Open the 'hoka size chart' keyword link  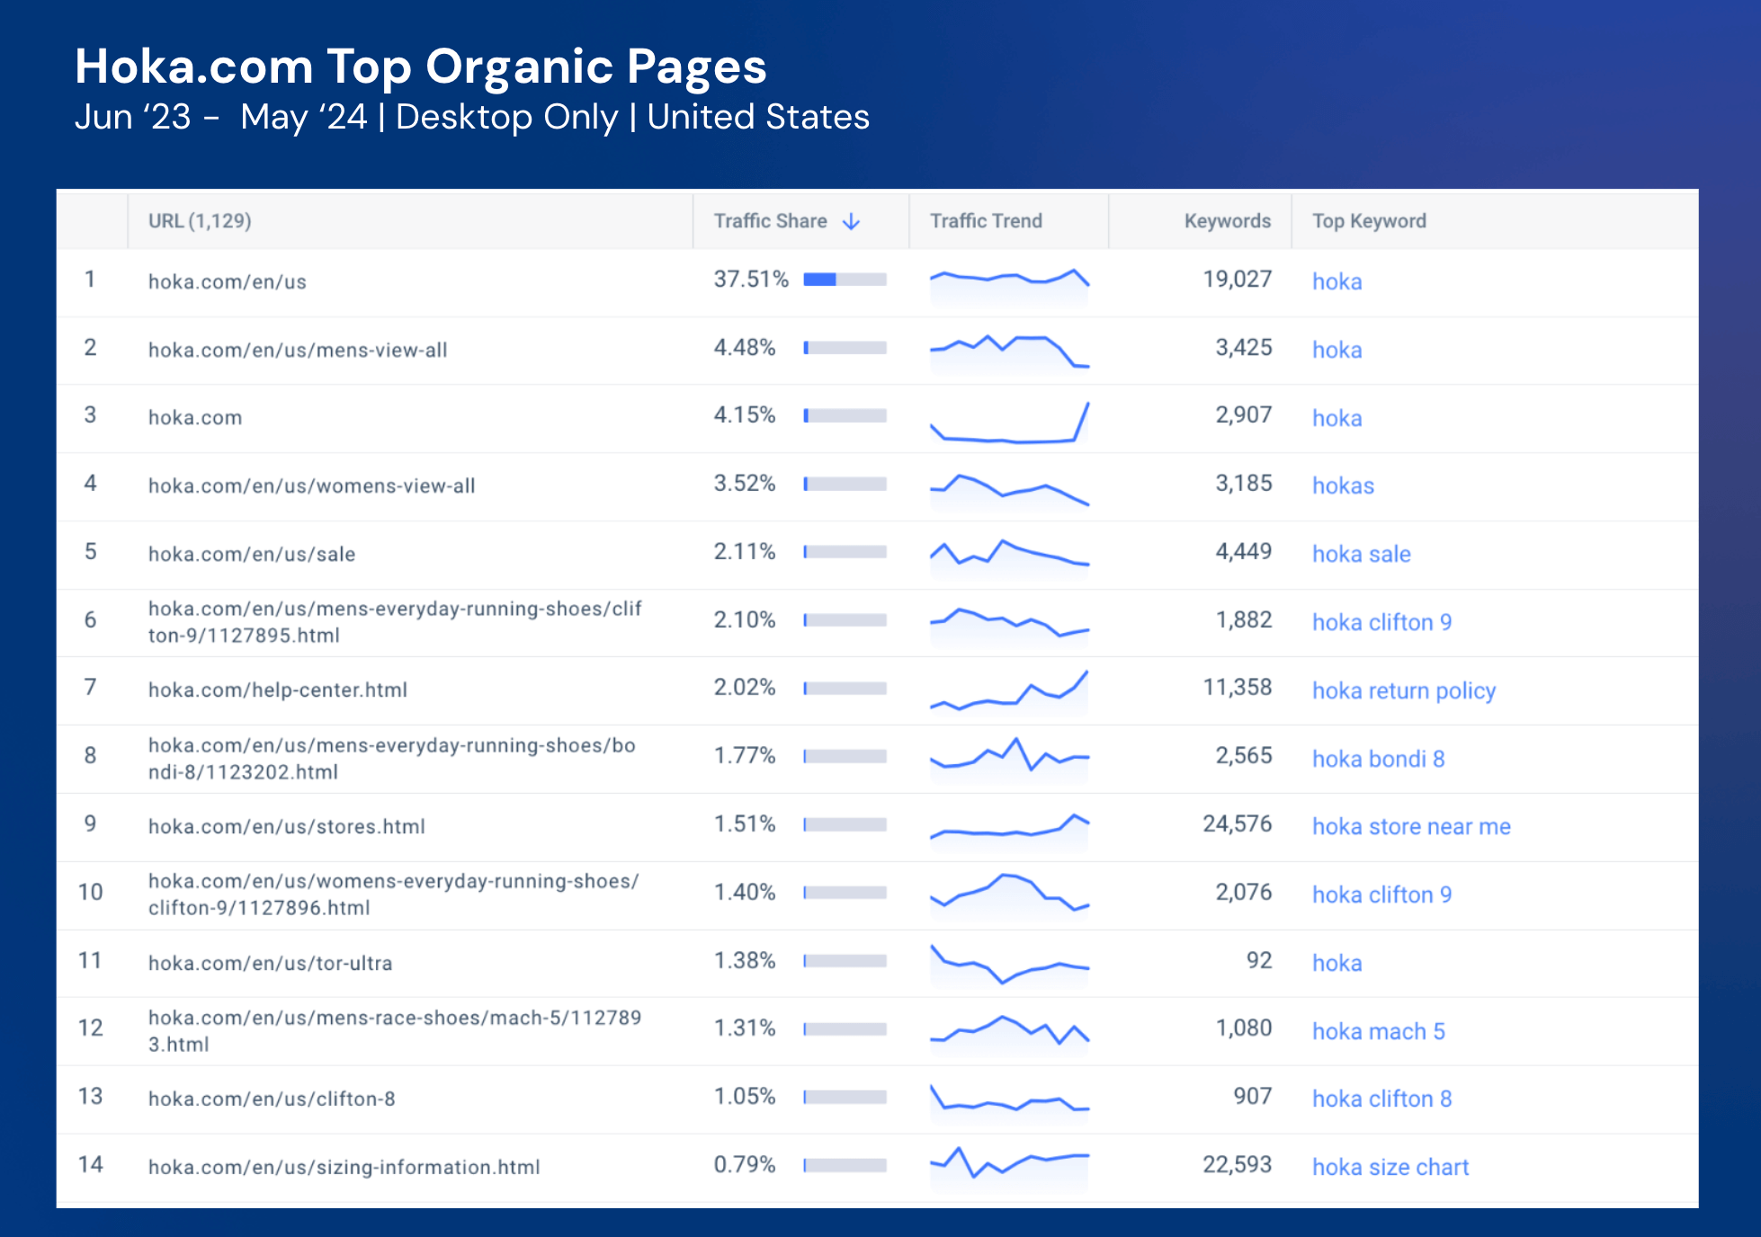pyautogui.click(x=1390, y=1167)
